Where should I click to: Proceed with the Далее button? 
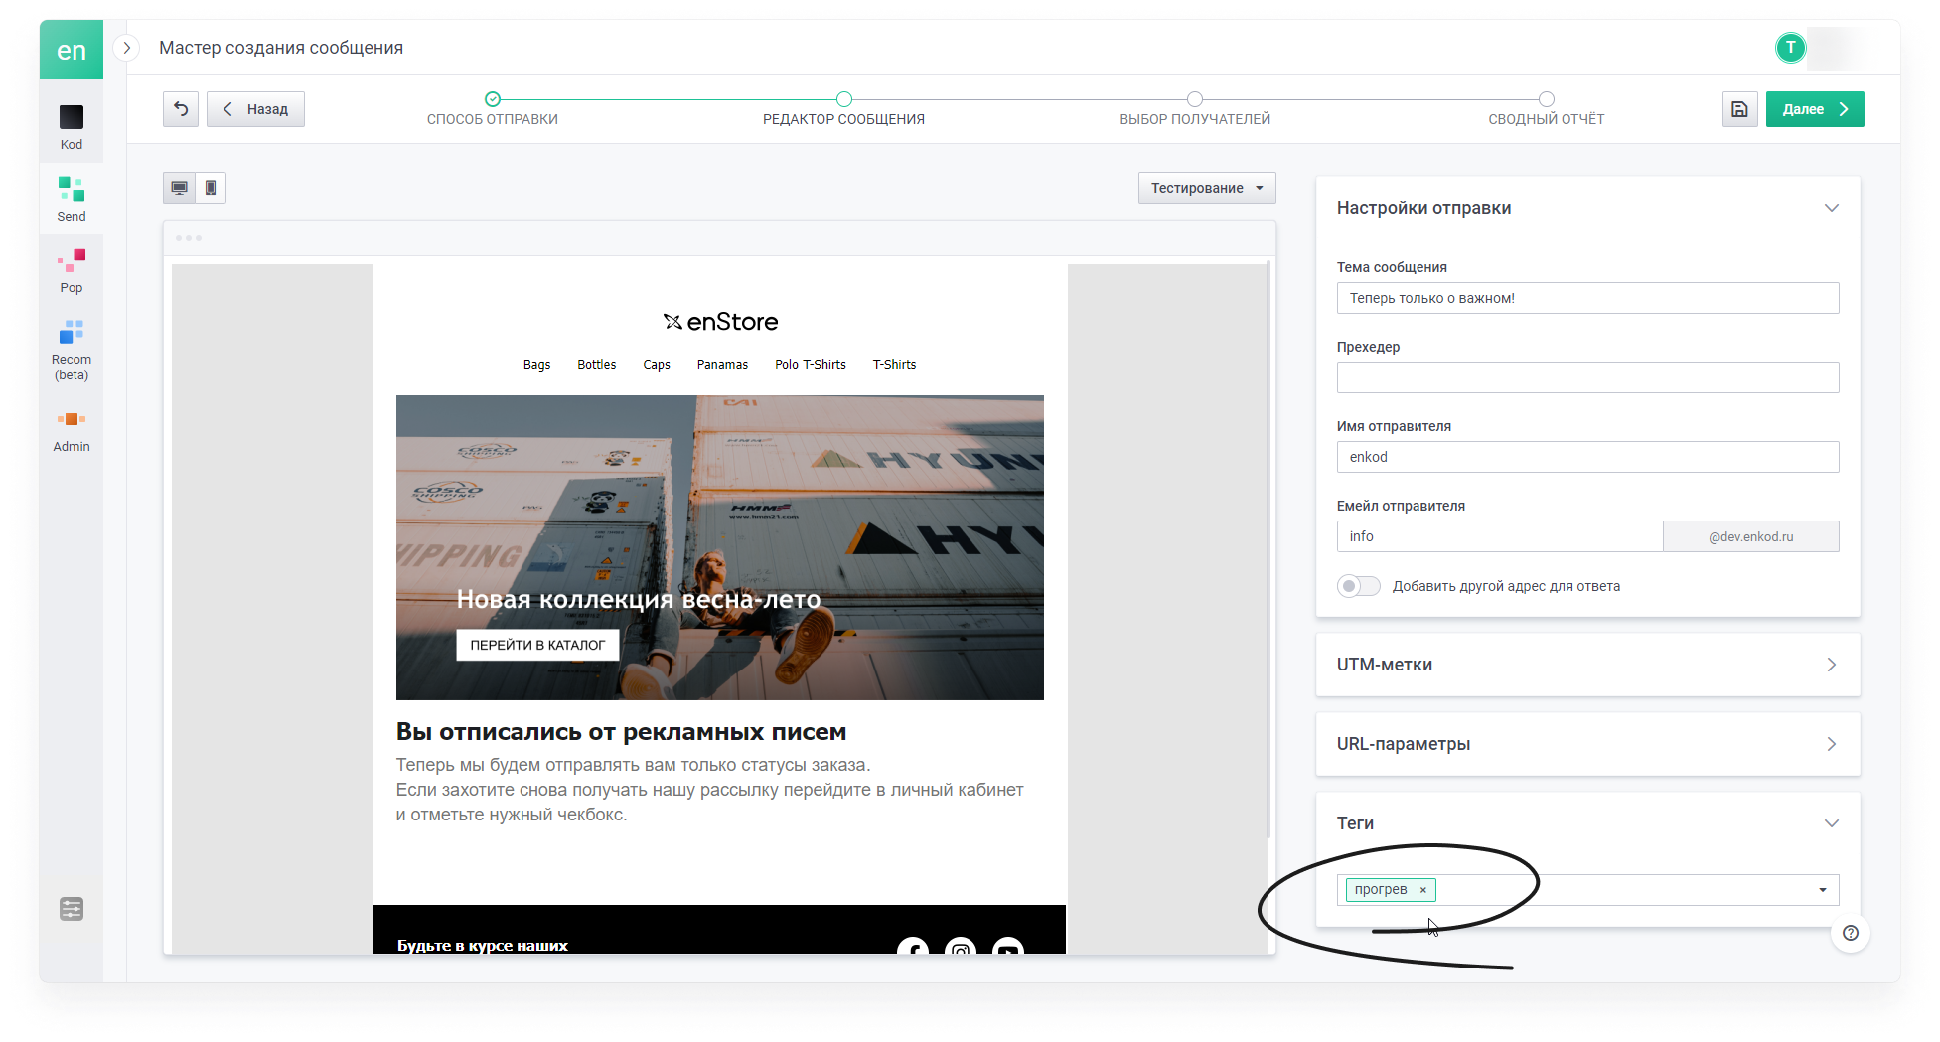coord(1815,109)
